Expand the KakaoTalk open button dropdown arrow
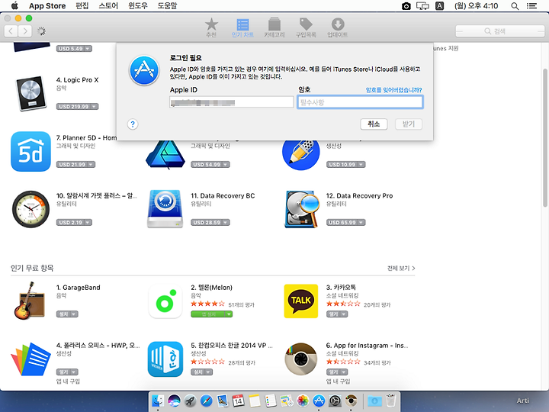The width and height of the screenshot is (549, 412). [x=344, y=314]
